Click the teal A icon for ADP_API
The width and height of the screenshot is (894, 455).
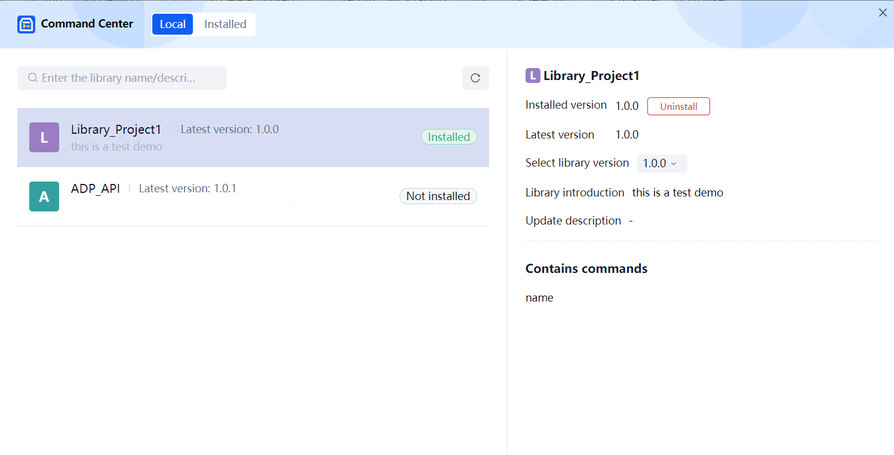(x=44, y=196)
